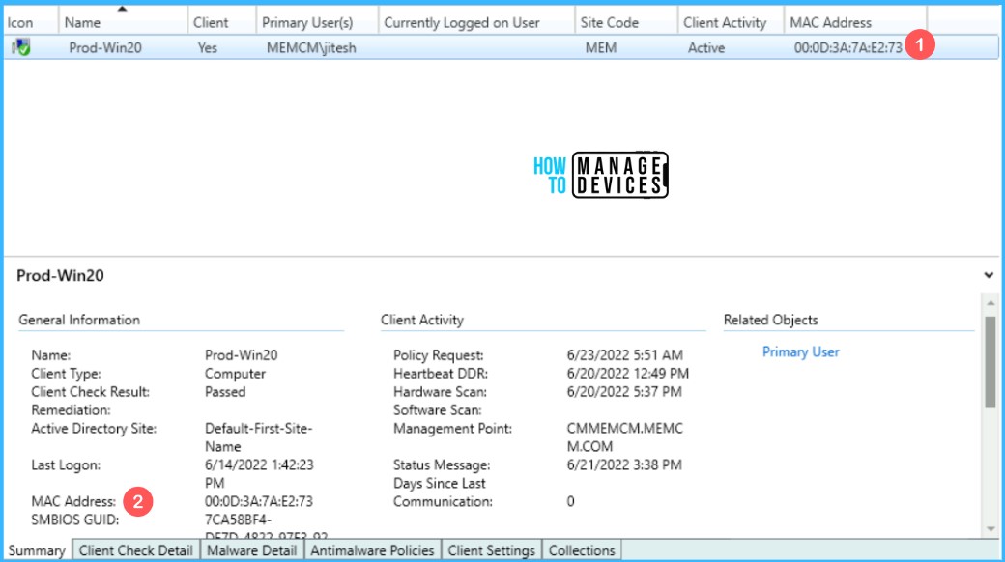The height and width of the screenshot is (562, 1005).
Task: Click the details pane scroll down arrow
Action: pyautogui.click(x=991, y=528)
